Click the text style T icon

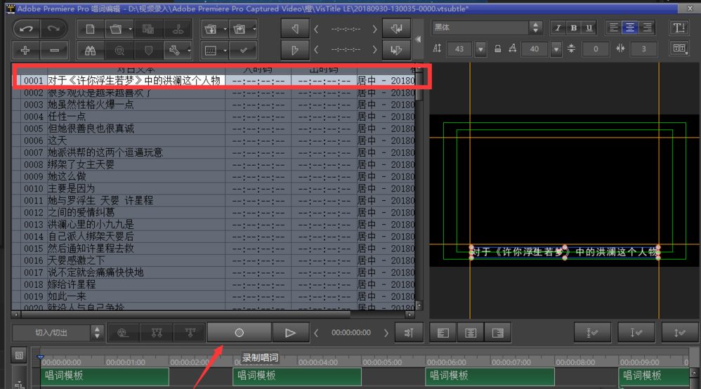[679, 28]
